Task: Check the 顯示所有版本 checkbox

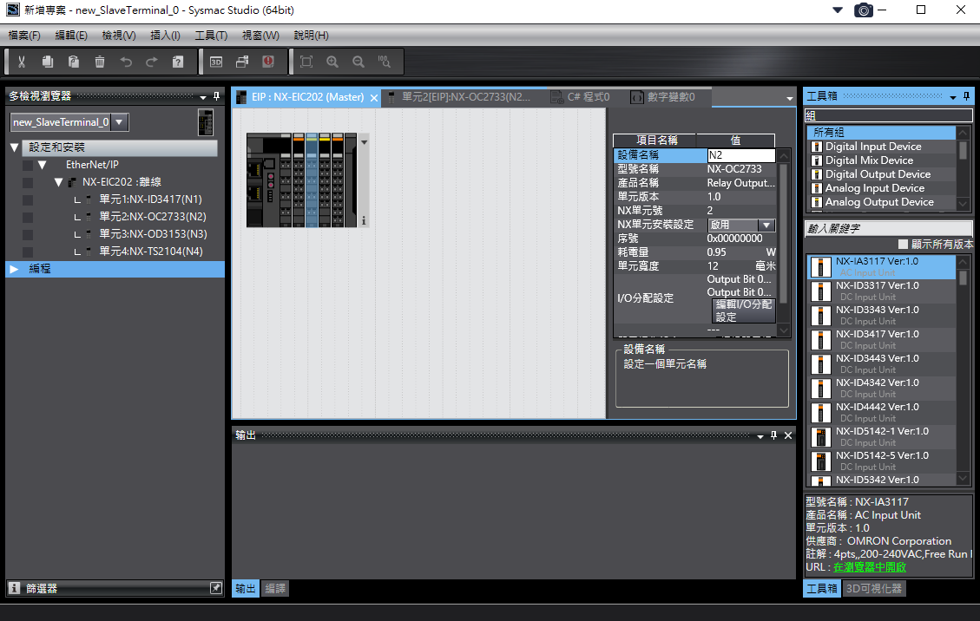Action: point(903,245)
